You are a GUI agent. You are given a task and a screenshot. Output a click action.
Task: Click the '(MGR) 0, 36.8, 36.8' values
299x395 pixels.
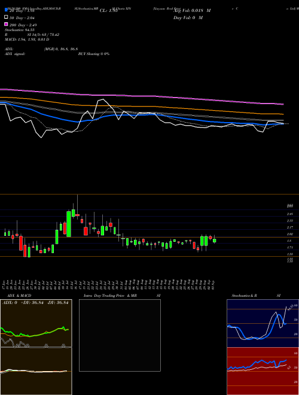coord(60,49)
